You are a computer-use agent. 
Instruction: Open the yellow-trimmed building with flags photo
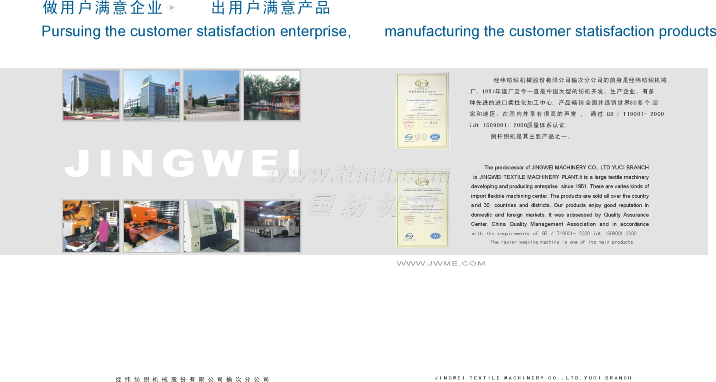point(151,95)
